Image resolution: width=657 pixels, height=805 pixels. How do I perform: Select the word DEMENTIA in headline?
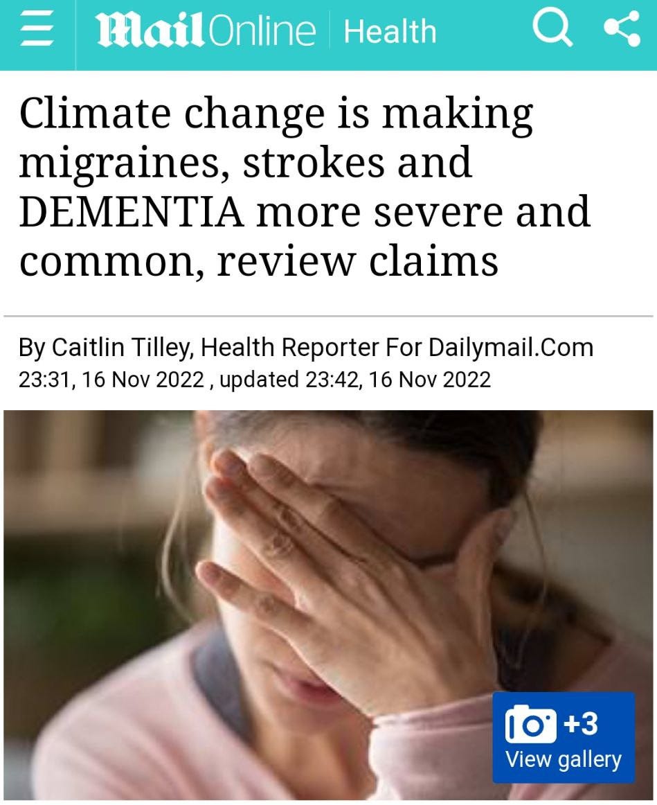[x=132, y=211]
